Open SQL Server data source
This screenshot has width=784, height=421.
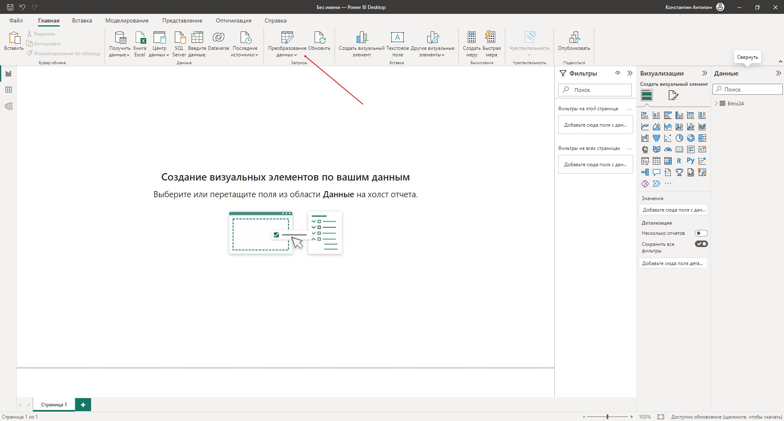click(x=179, y=44)
